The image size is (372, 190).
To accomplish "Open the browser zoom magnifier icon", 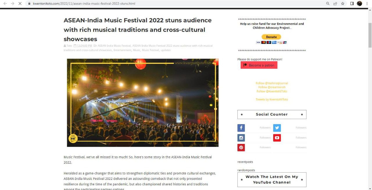I will click(x=328, y=3).
